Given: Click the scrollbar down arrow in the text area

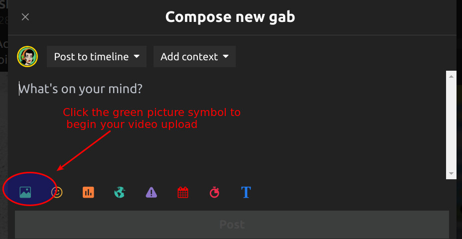Looking at the screenshot, I should click(x=452, y=174).
